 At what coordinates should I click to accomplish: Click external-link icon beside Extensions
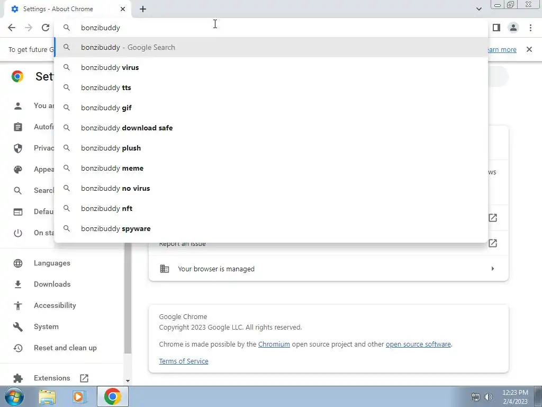84,378
